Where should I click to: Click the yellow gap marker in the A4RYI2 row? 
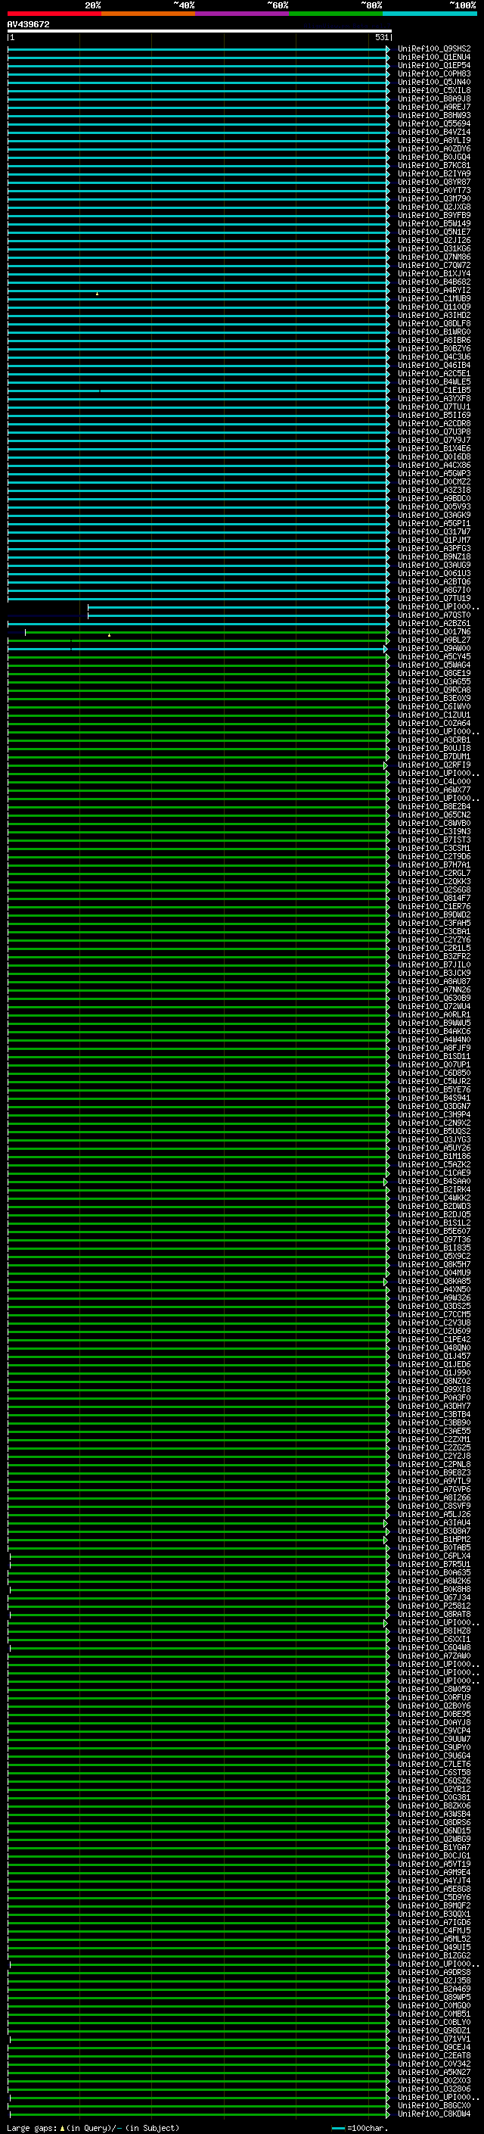click(x=97, y=293)
